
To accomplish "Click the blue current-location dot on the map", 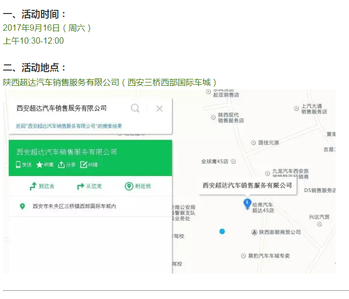I will [x=222, y=232].
